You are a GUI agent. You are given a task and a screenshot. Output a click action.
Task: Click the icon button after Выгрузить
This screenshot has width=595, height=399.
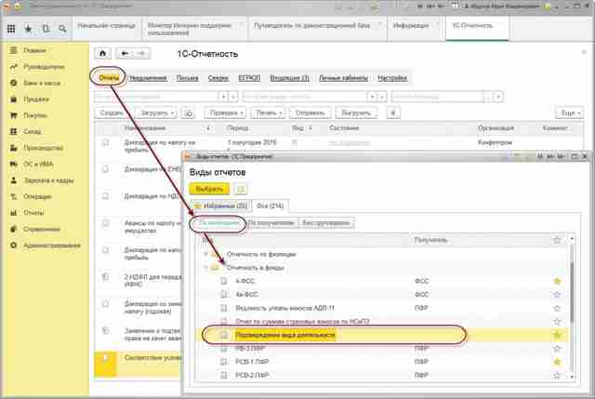pos(393,113)
